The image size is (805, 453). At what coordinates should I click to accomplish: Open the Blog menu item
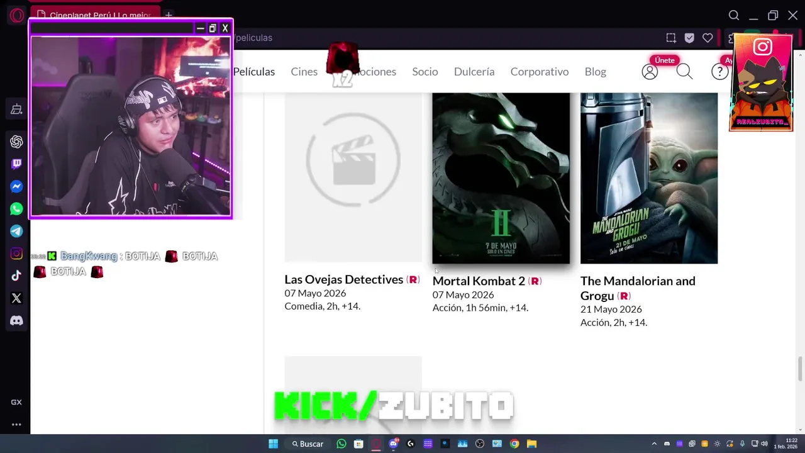pyautogui.click(x=596, y=72)
